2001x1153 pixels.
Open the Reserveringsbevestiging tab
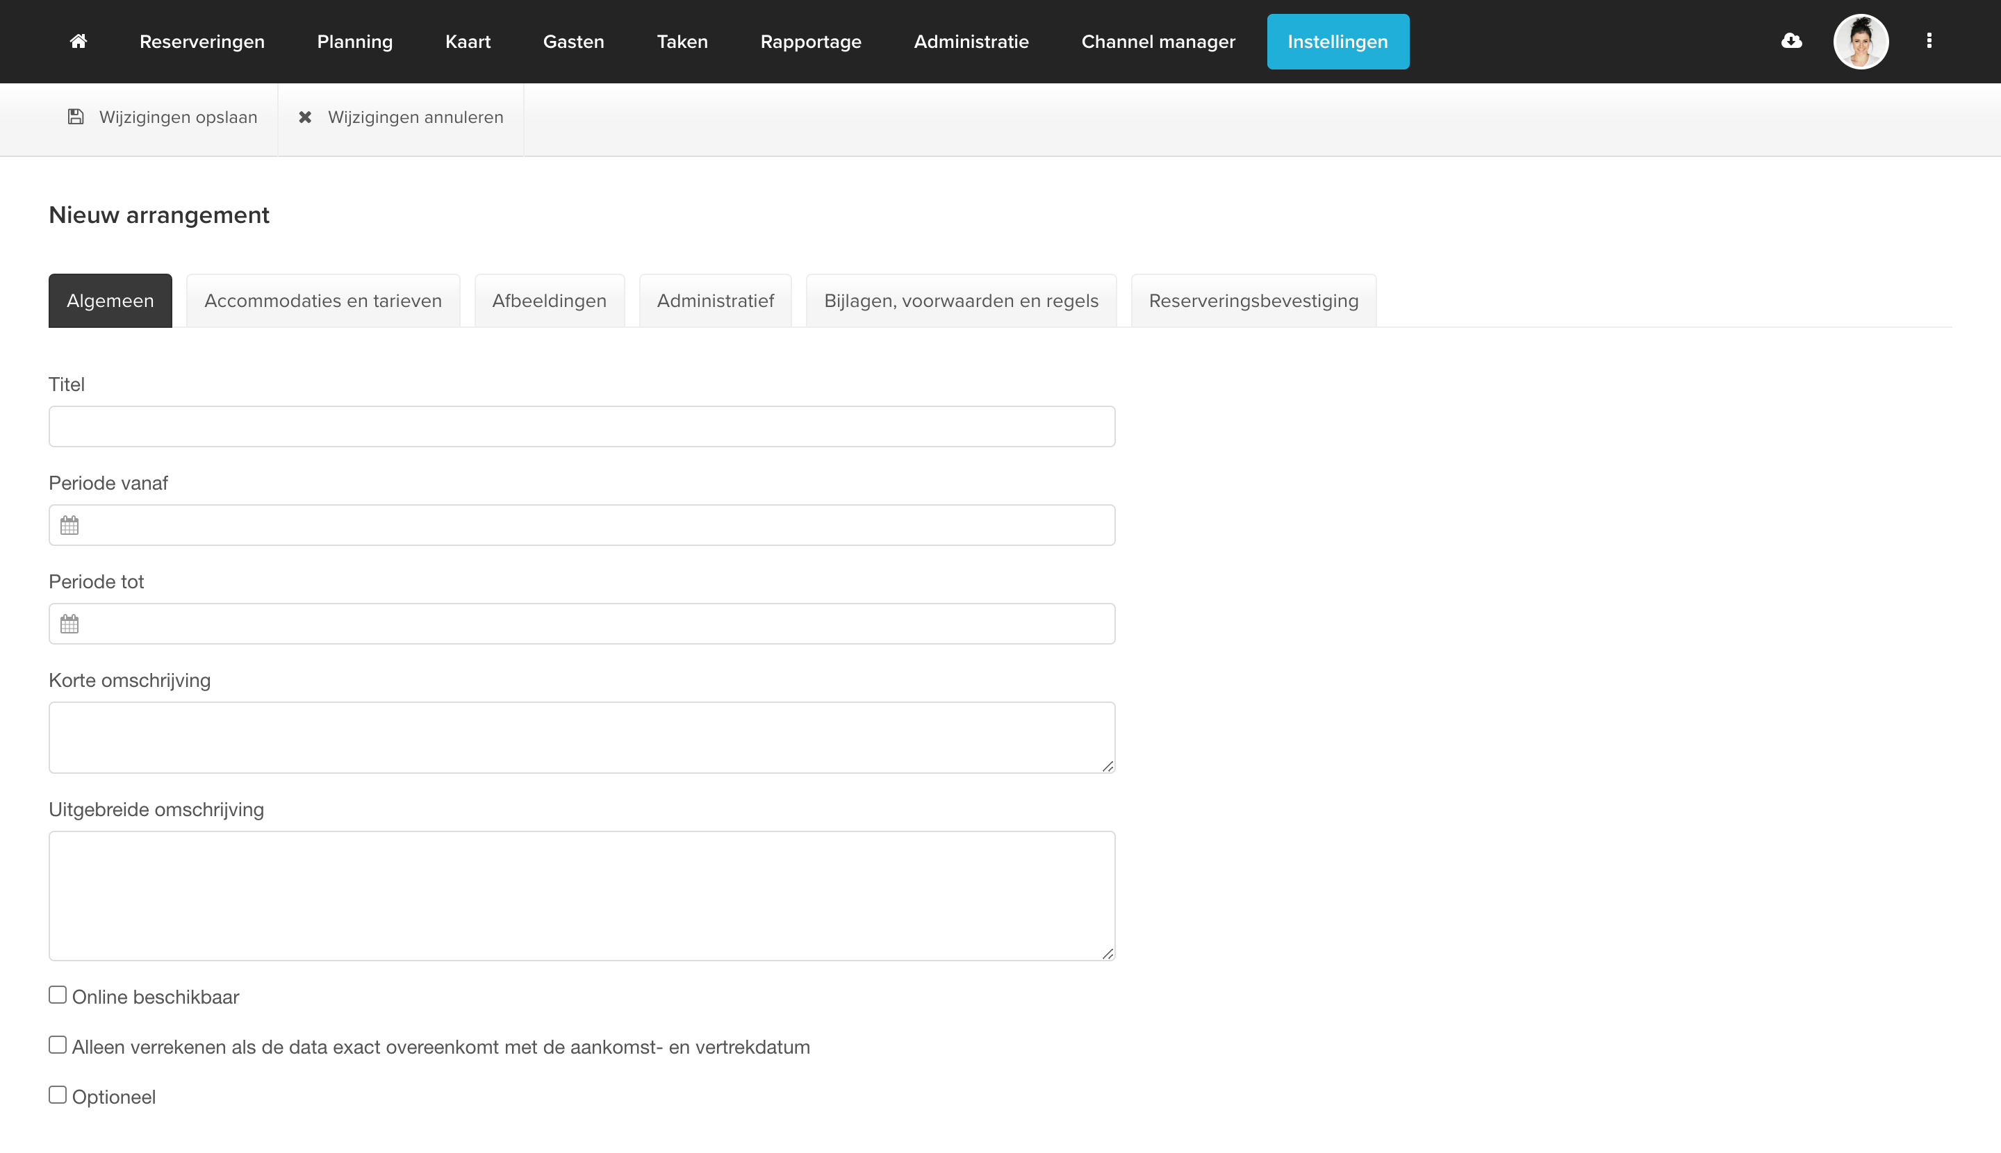1253,301
